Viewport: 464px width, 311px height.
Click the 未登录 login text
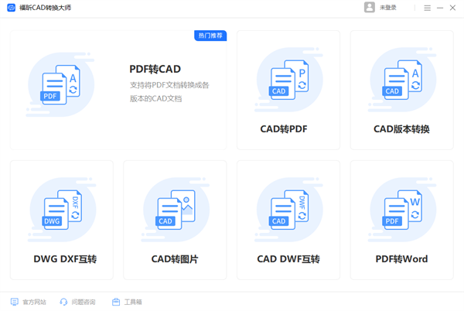(388, 8)
